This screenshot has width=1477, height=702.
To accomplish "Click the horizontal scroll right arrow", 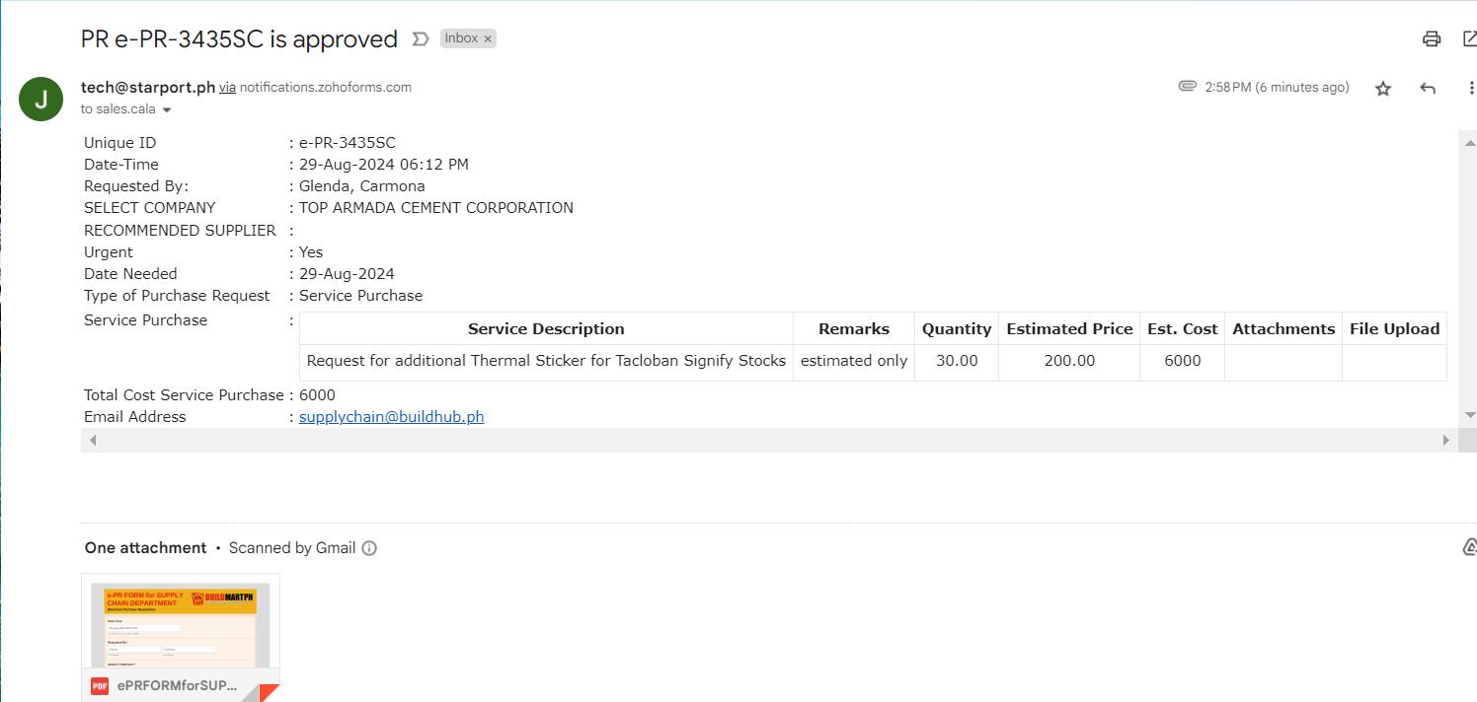I will pos(1446,441).
